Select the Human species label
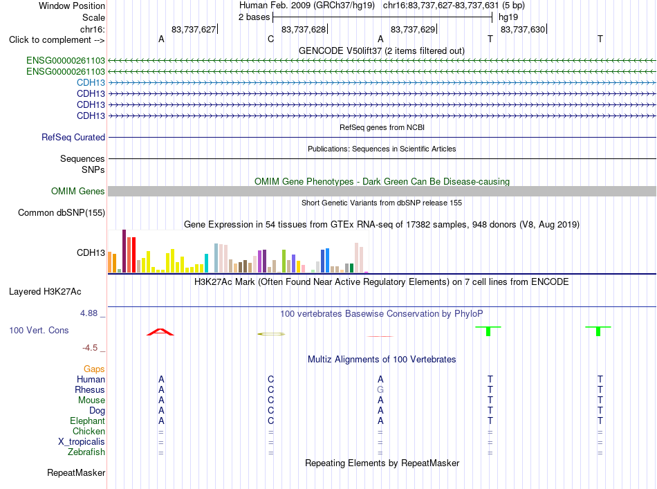Viewport: 657px width, 489px height. tap(91, 379)
